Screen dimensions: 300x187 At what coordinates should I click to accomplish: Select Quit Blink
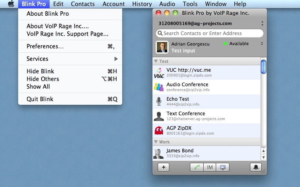[x=70, y=99]
